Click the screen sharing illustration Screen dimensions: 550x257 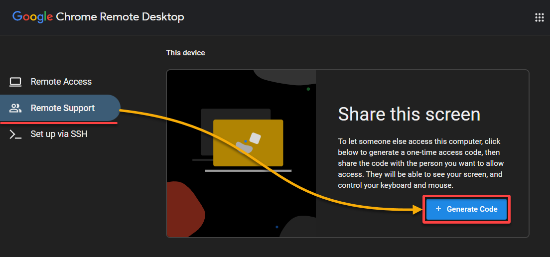(241, 153)
